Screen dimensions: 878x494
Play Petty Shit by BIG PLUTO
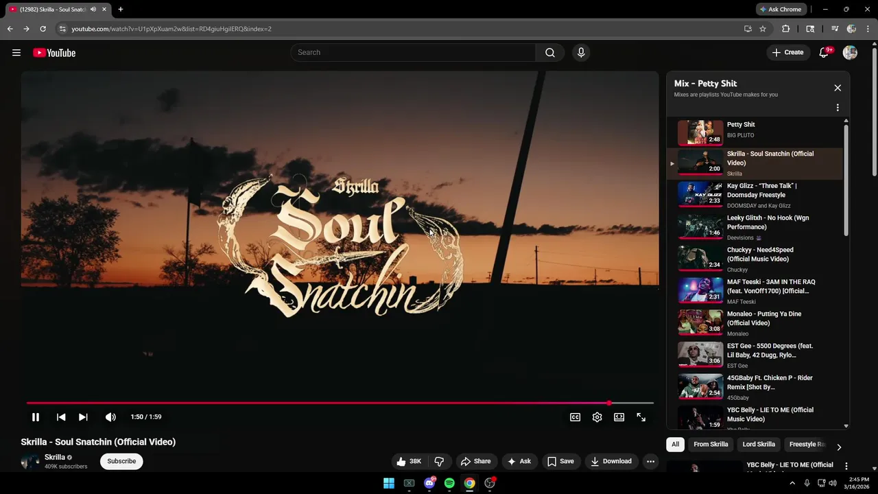tap(755, 132)
